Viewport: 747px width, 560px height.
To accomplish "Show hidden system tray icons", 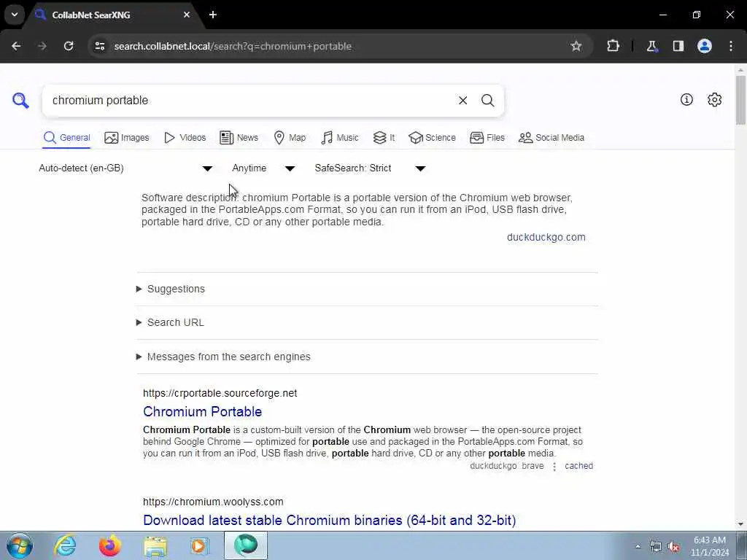I will (638, 546).
